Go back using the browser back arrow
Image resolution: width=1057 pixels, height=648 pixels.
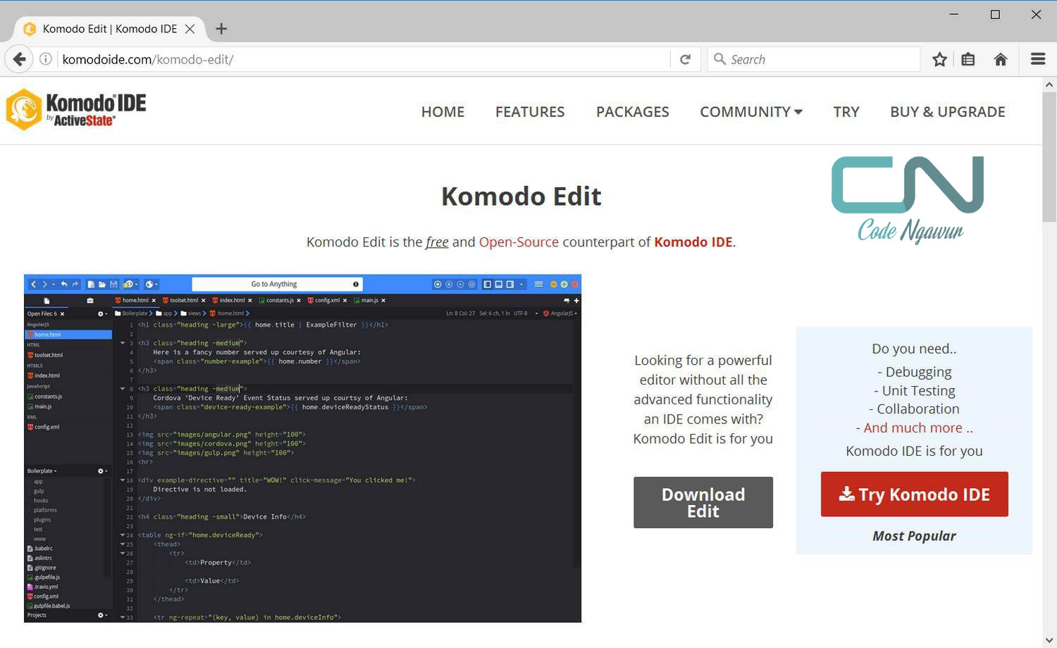tap(20, 59)
